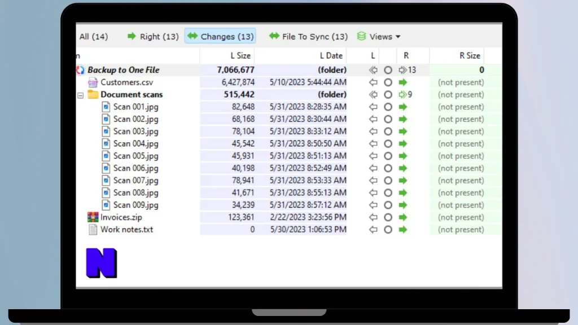Select skip circle for Document scans
578x325 pixels.
pos(388,95)
